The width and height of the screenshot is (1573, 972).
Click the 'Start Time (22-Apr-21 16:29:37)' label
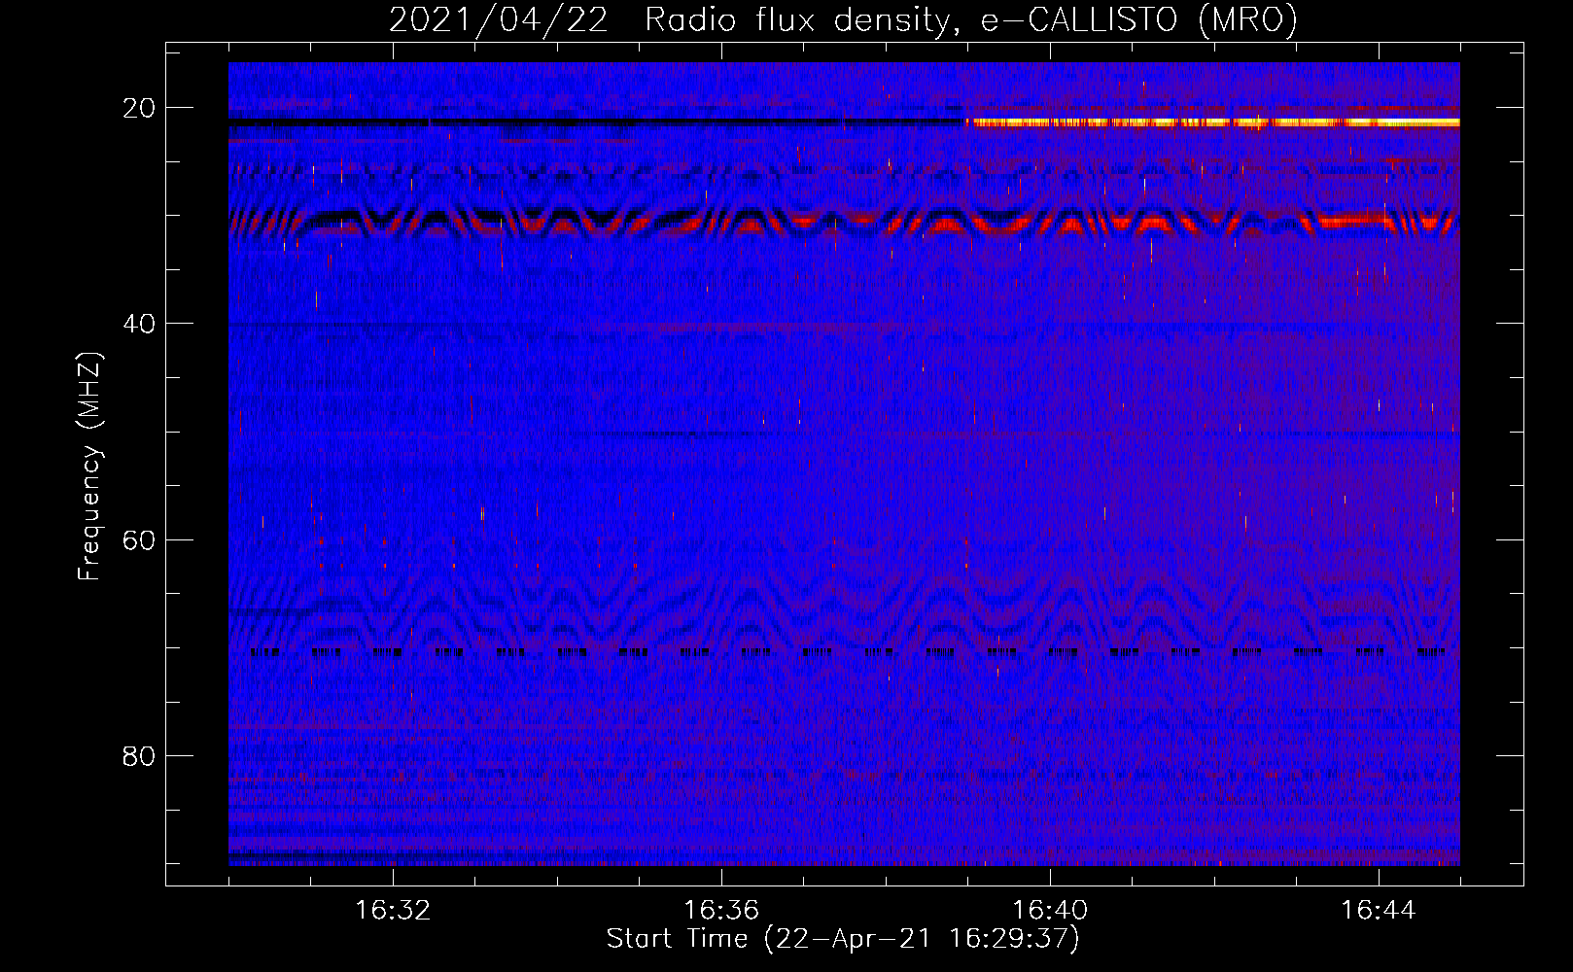pyautogui.click(x=843, y=939)
